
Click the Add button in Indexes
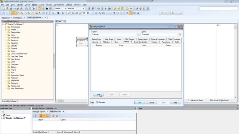tap(99, 95)
